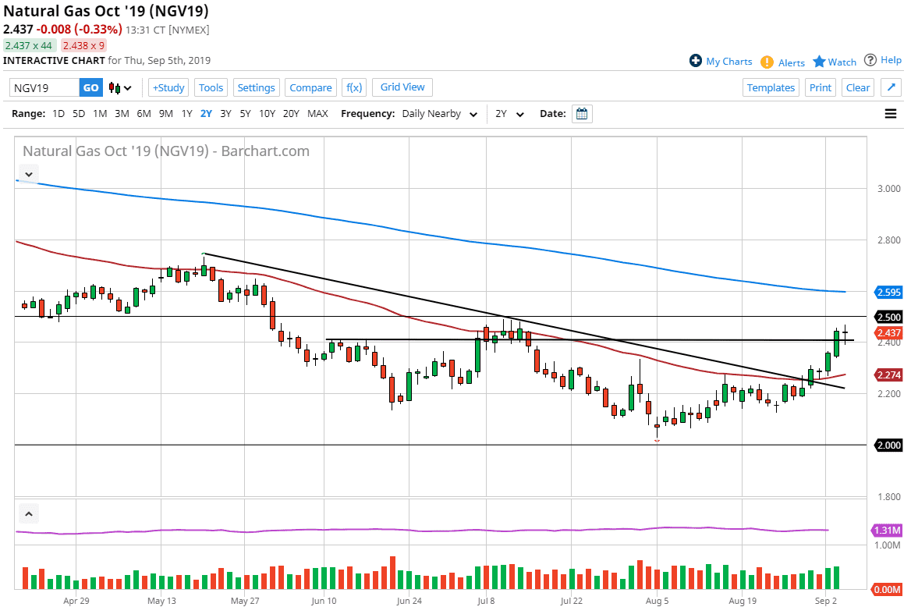Collapse the volume panel with the chevron
The image size is (911, 607).
coord(28,514)
